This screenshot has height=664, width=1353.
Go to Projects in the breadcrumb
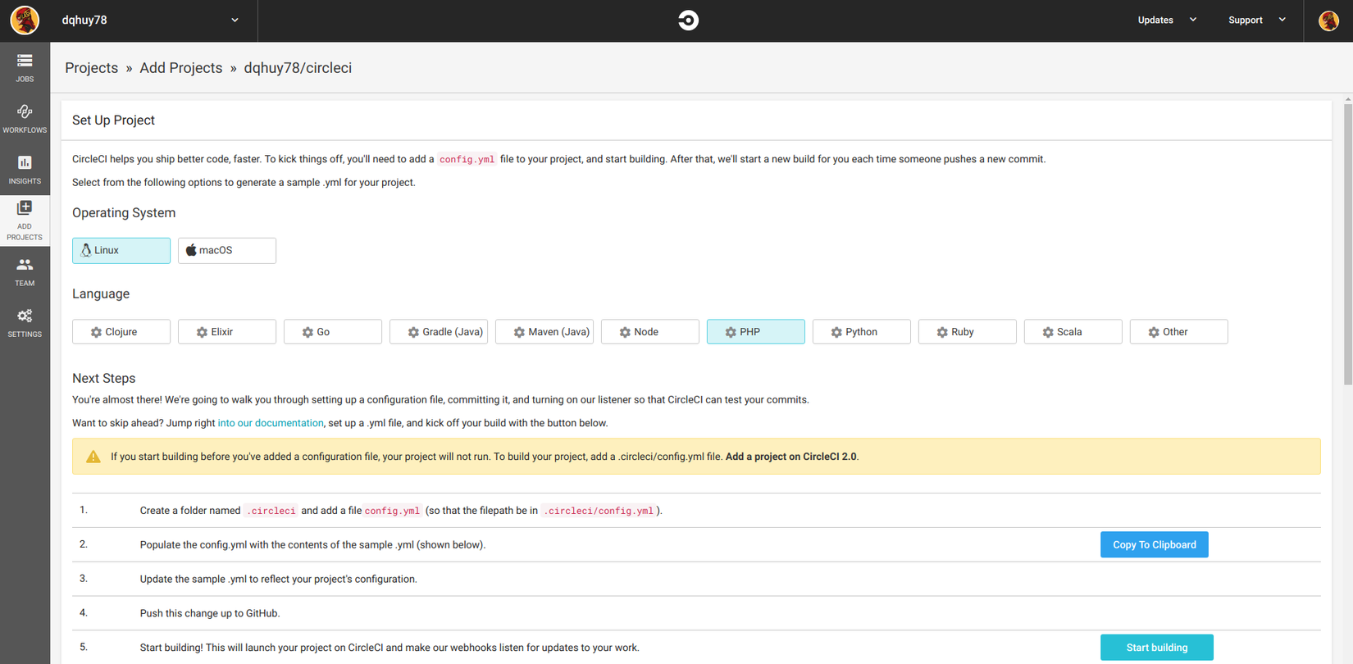coord(91,68)
